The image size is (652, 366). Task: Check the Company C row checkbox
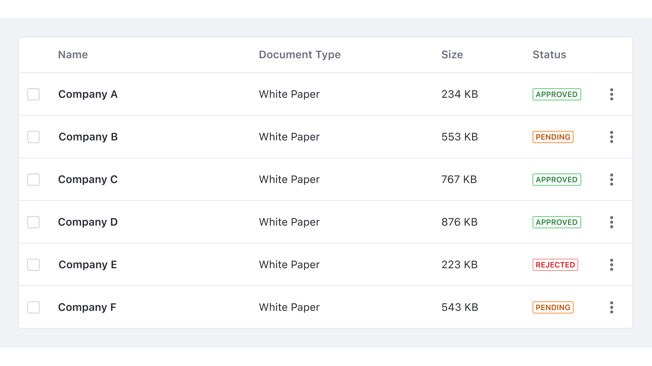[33, 180]
